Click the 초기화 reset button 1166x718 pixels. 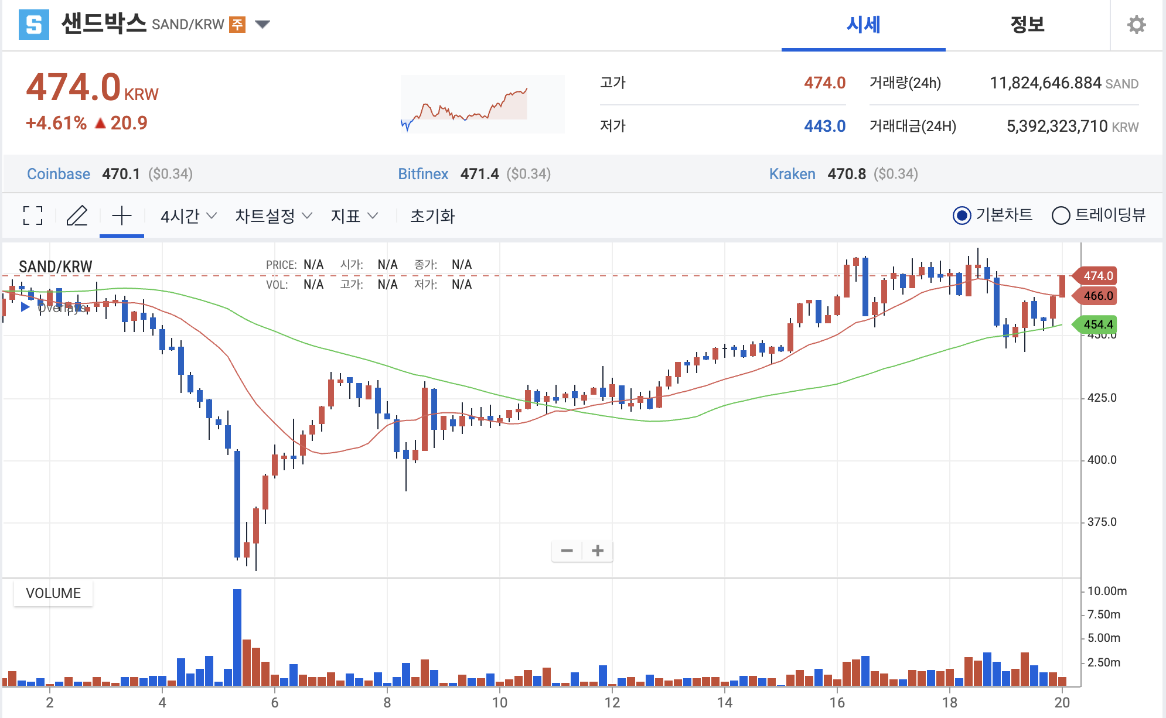[x=432, y=216]
